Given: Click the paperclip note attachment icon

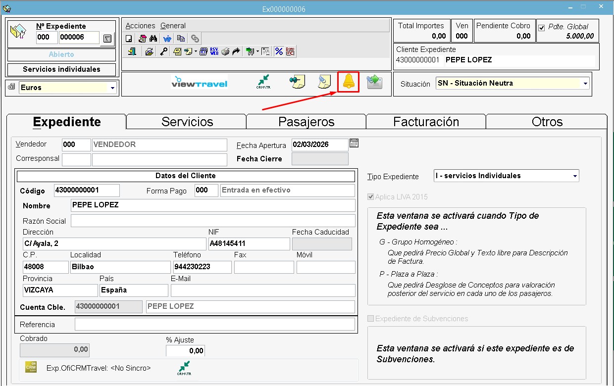Looking at the screenshot, I should 324,82.
